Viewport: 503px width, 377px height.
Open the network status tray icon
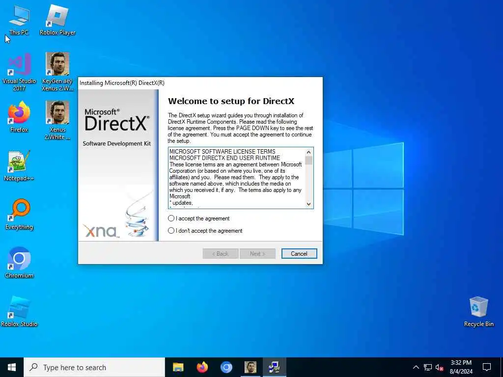[x=428, y=367]
